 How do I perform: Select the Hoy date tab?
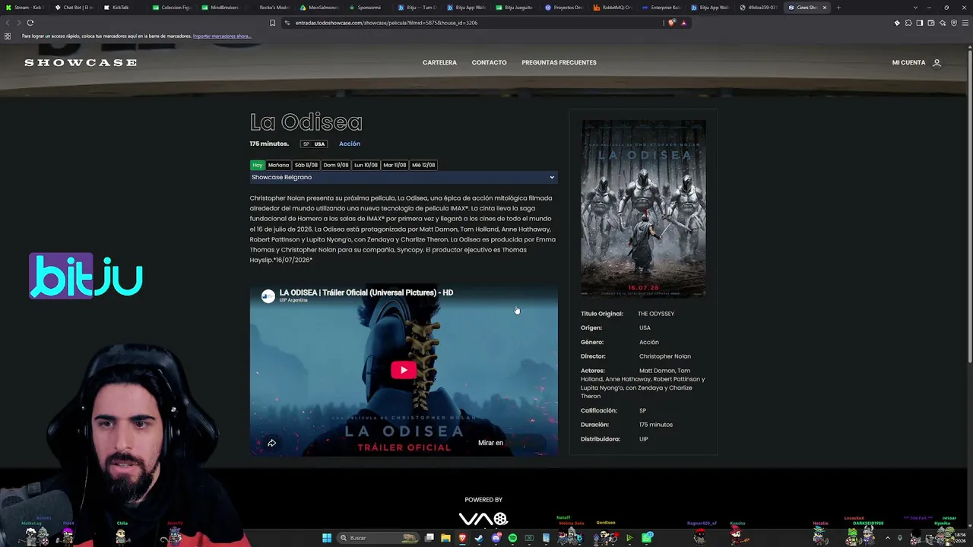(x=258, y=165)
